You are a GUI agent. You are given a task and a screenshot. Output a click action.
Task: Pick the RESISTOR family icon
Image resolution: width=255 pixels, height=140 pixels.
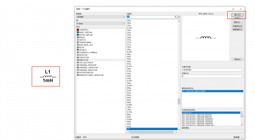[x=78, y=55]
